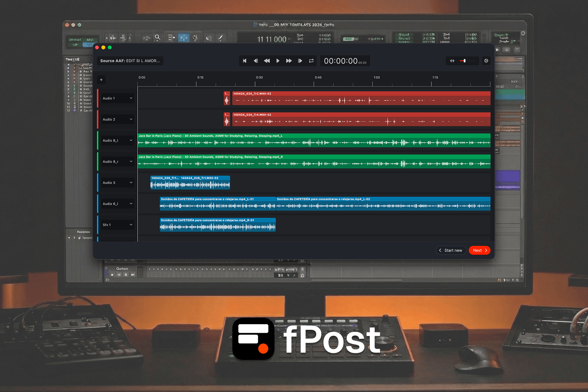588x392 pixels.
Task: Click highlighted blue tool in background DAW toolbar
Action: (184, 38)
